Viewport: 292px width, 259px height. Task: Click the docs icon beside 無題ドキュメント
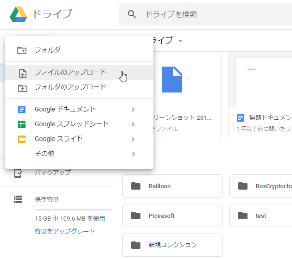click(241, 118)
